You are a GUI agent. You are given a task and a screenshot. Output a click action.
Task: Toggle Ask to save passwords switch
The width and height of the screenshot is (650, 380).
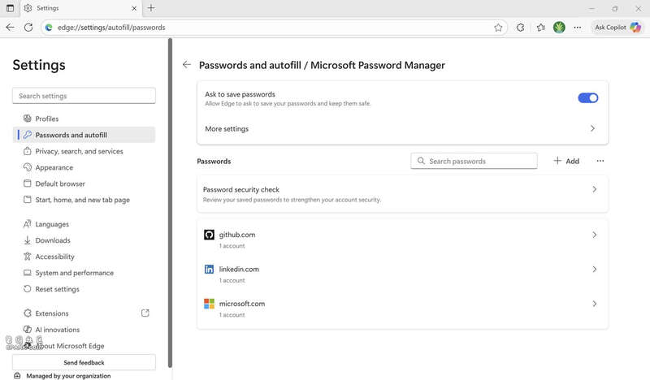pyautogui.click(x=587, y=98)
